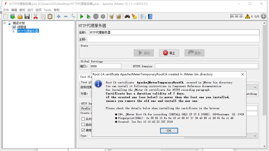Open the 目标控制器 dropdown arrow
The height and width of the screenshot is (151, 269).
pos(255,87)
